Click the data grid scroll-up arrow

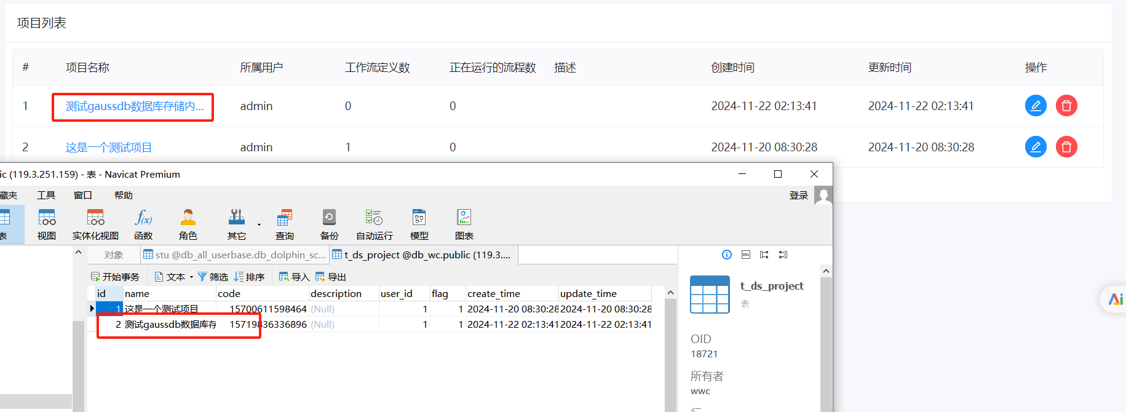(670, 293)
